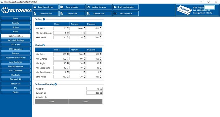Screen dimensions: 220x117
Task: Click Read records button
Action: pos(99,13)
